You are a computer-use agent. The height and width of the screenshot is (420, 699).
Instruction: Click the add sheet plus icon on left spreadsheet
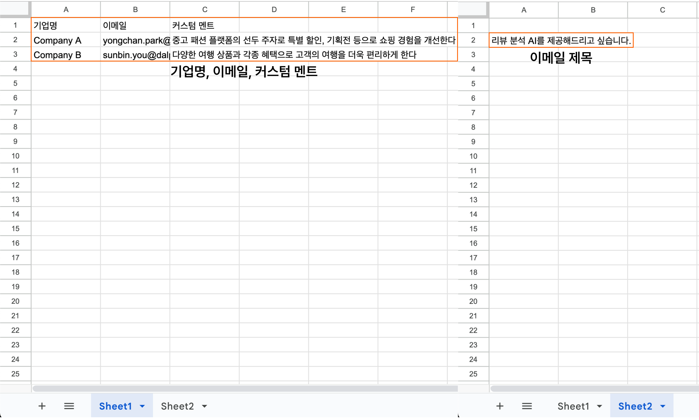click(x=42, y=405)
